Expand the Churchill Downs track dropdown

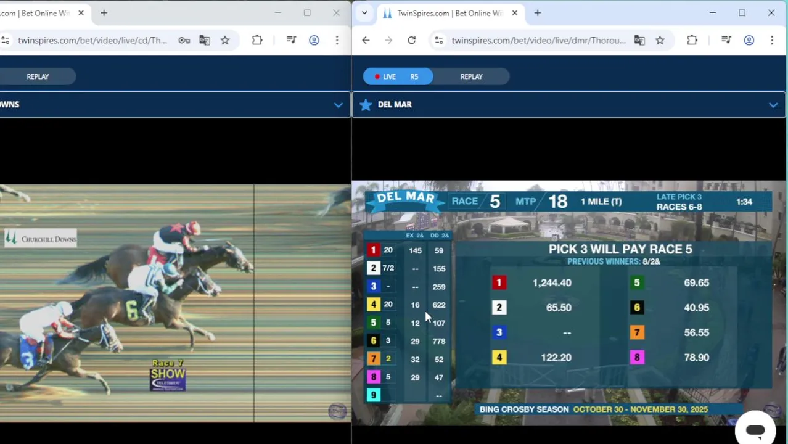(339, 105)
